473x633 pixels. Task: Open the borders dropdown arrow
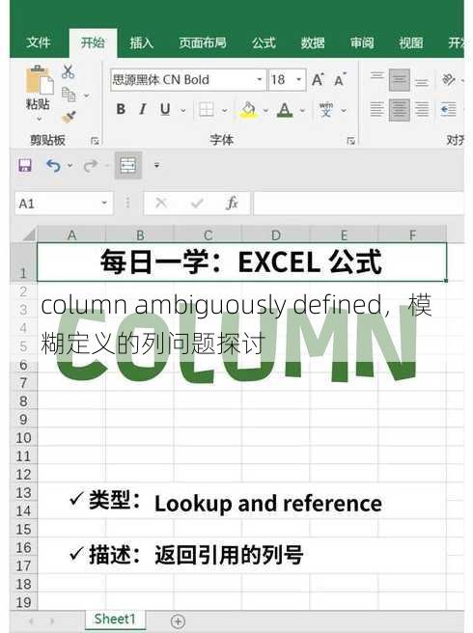(225, 110)
